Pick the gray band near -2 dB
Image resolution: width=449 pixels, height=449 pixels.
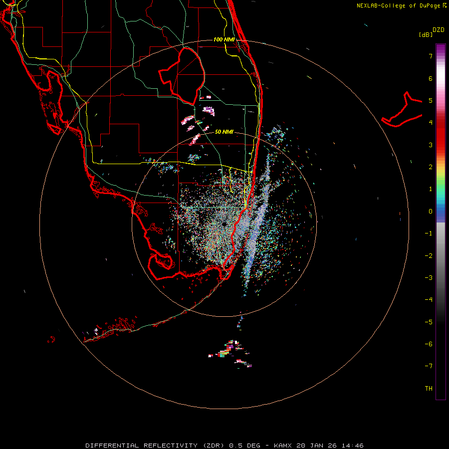click(x=441, y=256)
